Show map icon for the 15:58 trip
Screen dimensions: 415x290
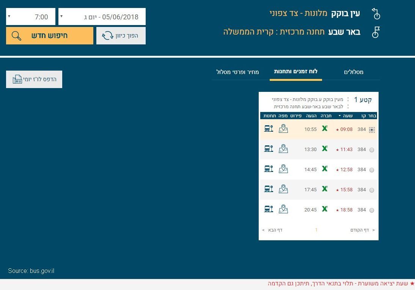(283, 189)
